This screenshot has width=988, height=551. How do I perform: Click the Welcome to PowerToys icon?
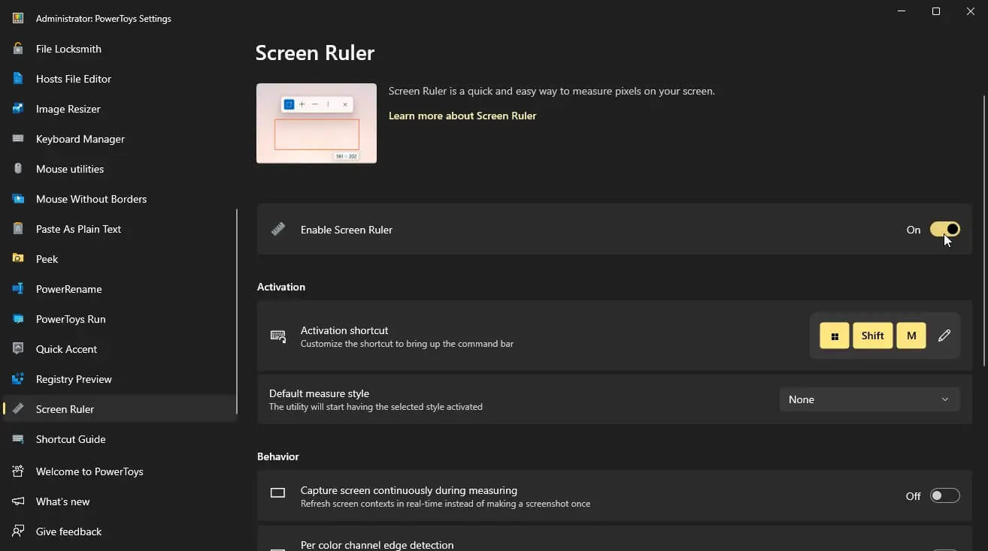coord(18,471)
